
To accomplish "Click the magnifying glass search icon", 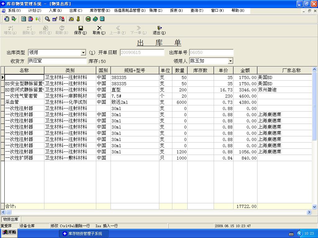I will 48,19.
